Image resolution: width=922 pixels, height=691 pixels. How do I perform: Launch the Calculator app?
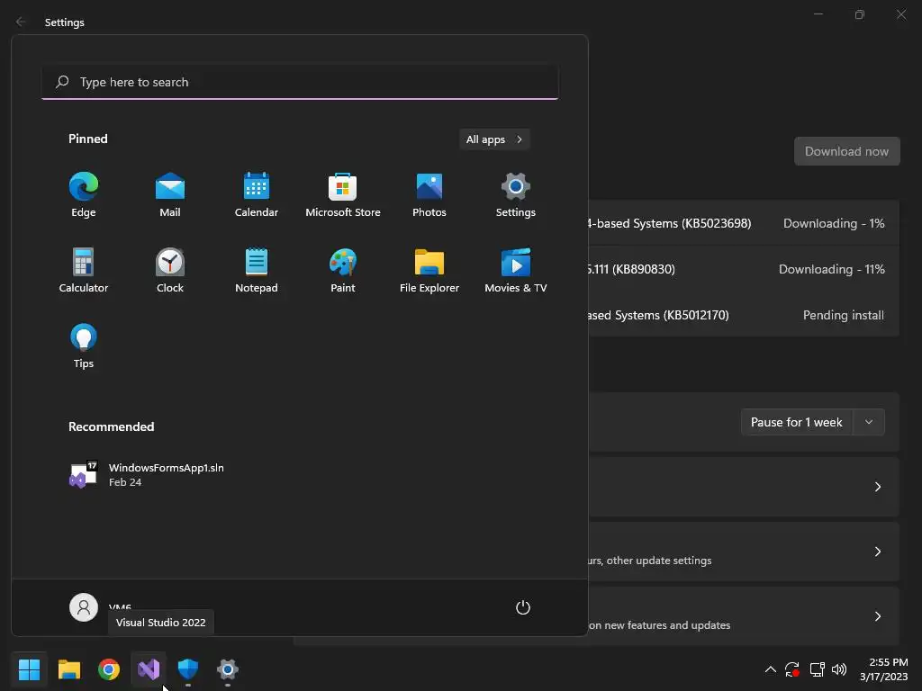tap(84, 270)
